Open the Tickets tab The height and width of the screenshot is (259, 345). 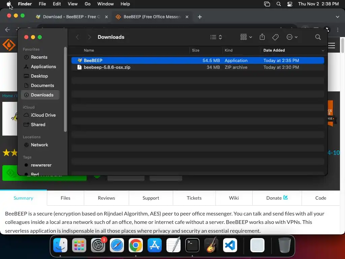coord(194,198)
